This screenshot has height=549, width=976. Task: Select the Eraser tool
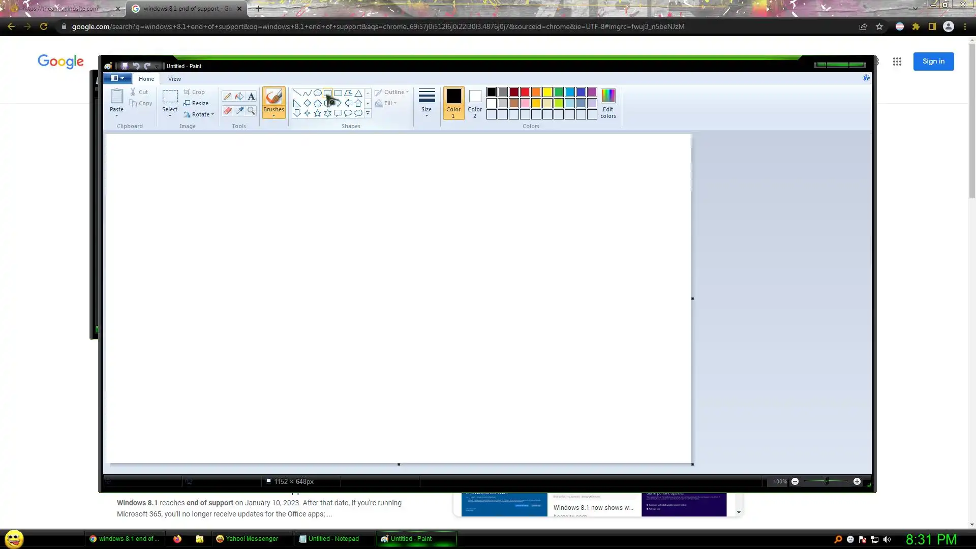tap(227, 110)
